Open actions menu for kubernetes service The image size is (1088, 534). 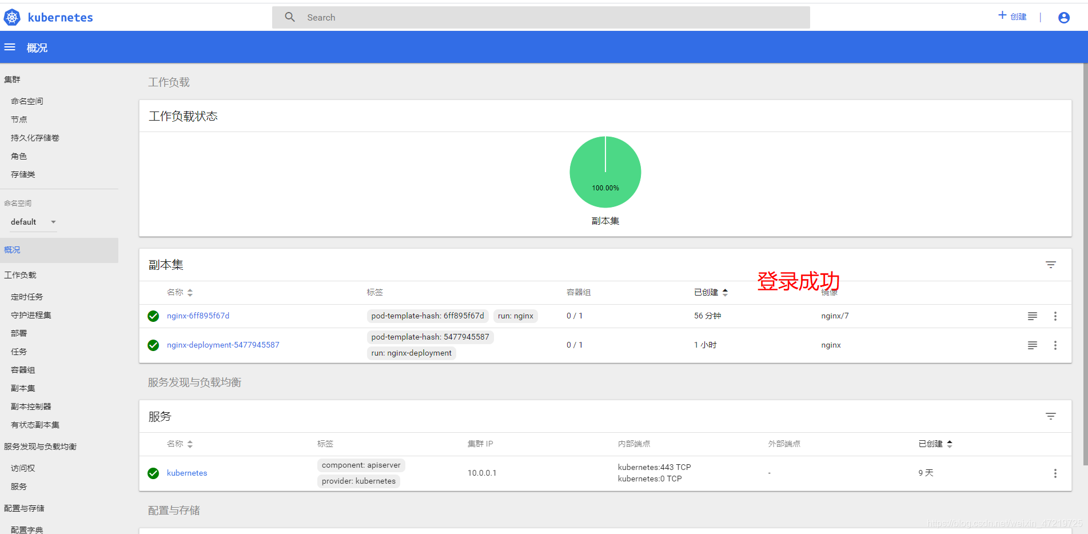1055,473
